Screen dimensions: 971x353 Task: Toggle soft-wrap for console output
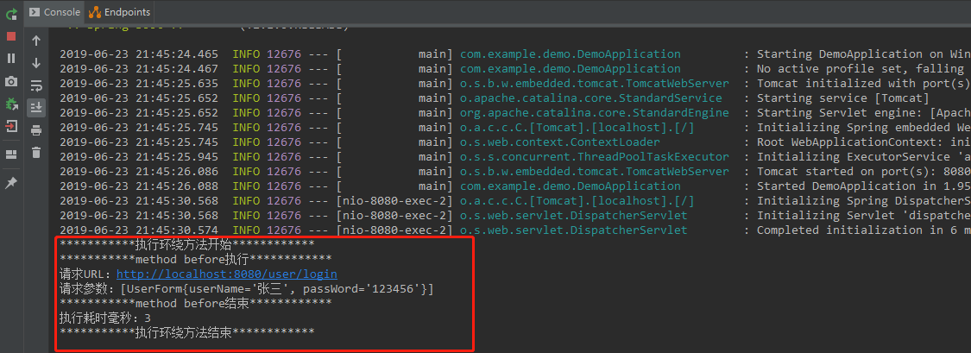pos(36,85)
